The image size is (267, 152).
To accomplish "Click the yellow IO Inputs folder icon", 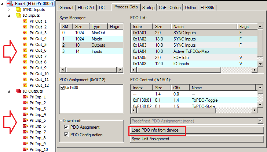I will pos(18,15).
